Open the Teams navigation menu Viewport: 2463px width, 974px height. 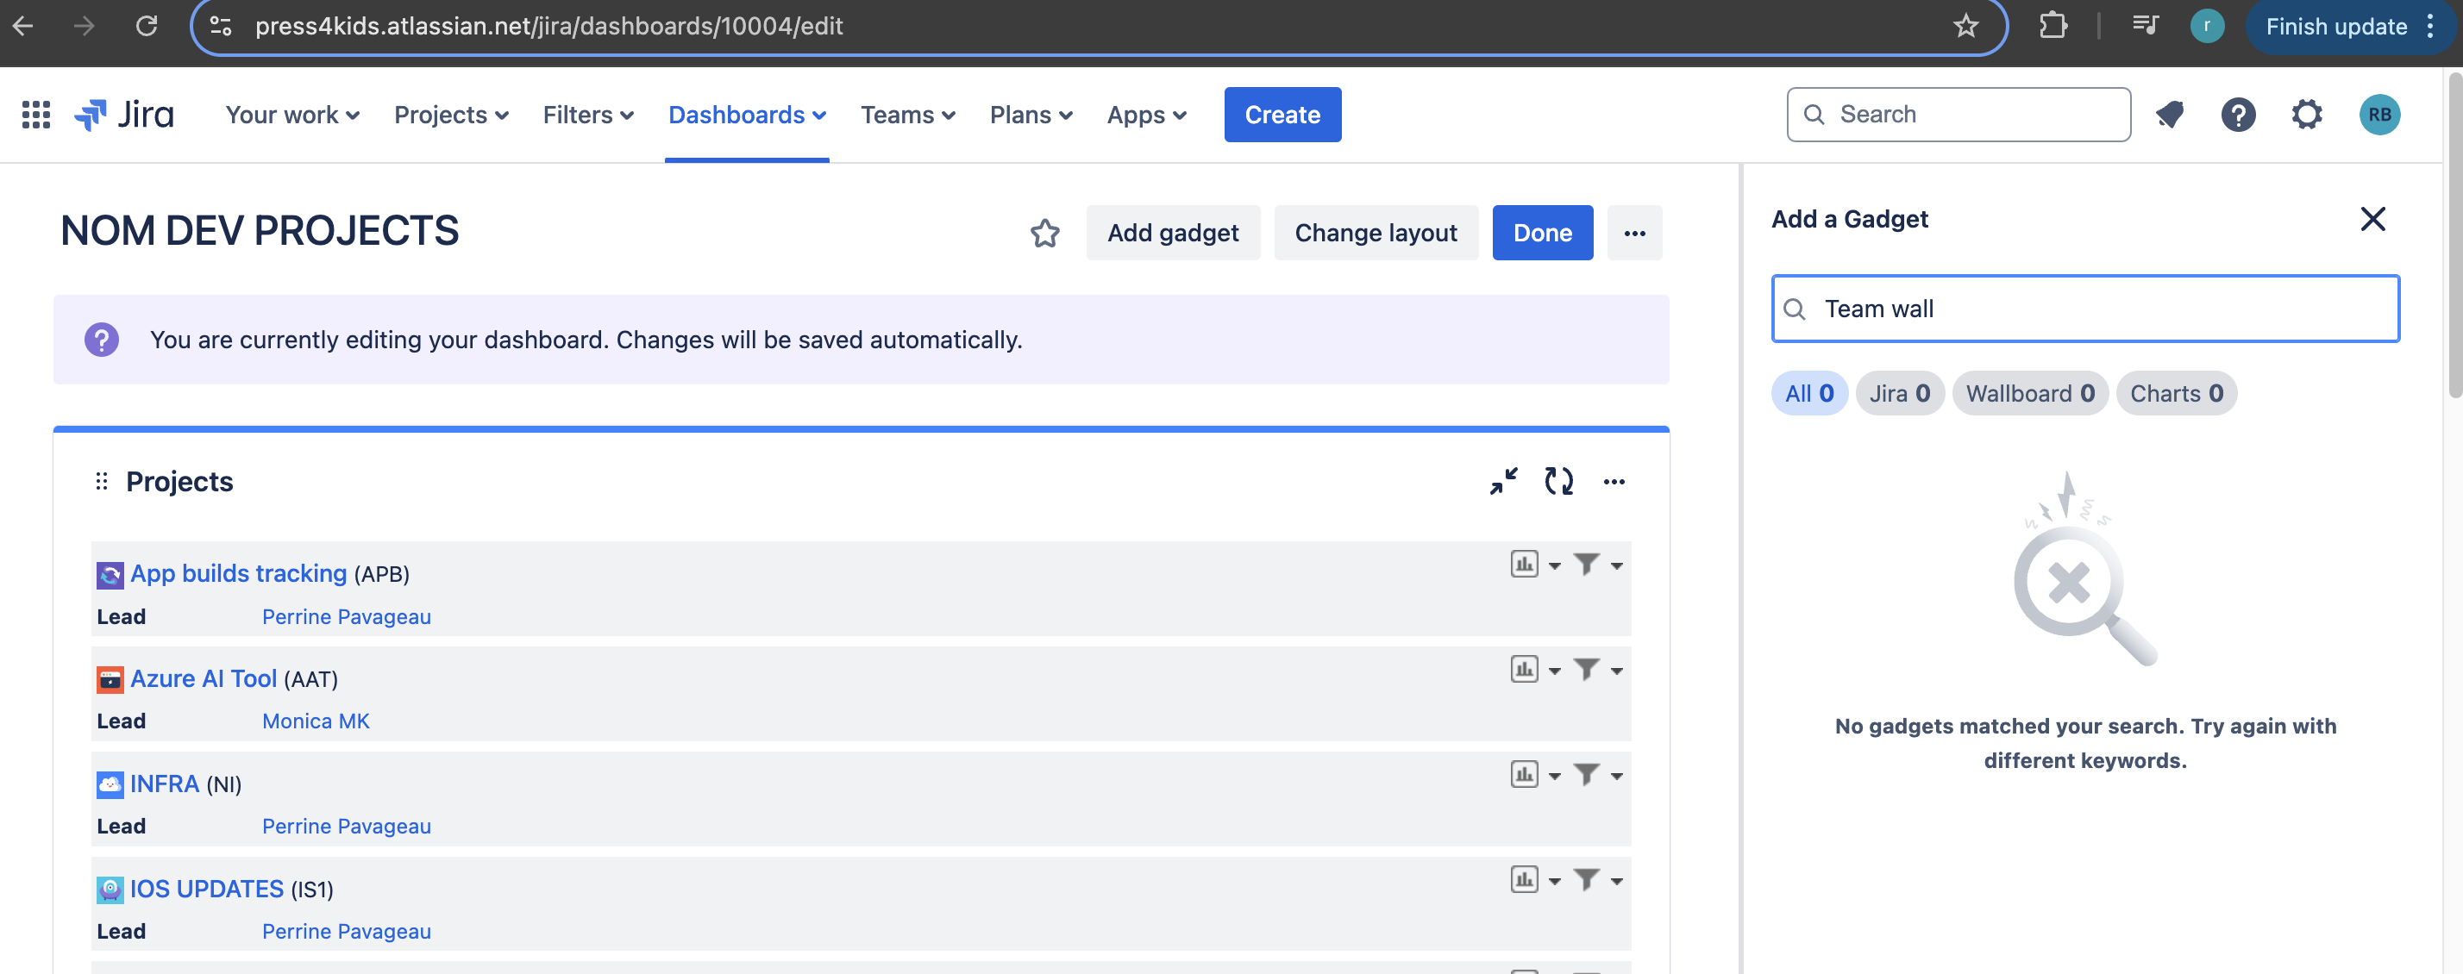[907, 115]
